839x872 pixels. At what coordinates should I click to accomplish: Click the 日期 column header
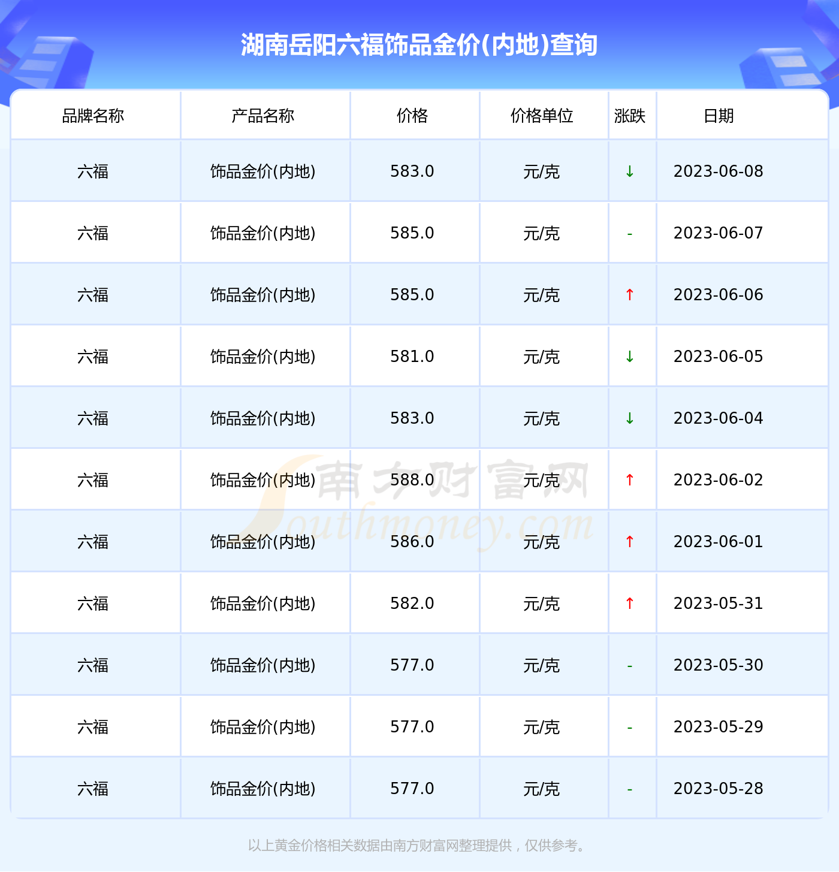point(719,116)
